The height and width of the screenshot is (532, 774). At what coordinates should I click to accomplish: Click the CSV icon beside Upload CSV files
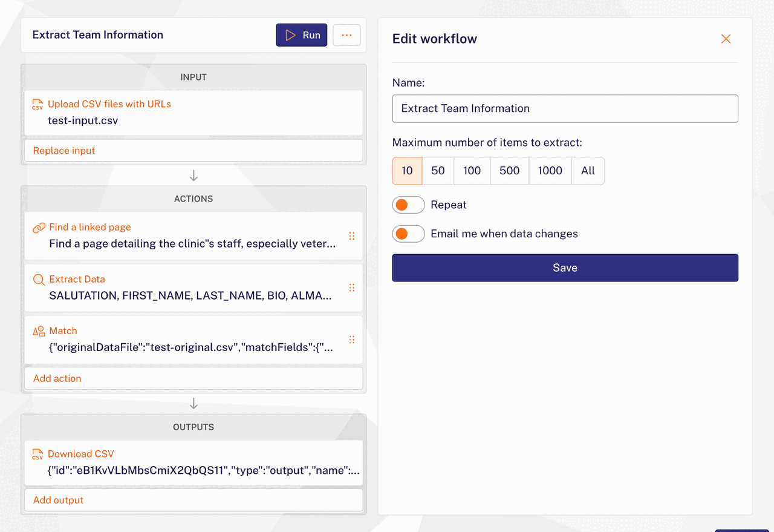tap(37, 105)
